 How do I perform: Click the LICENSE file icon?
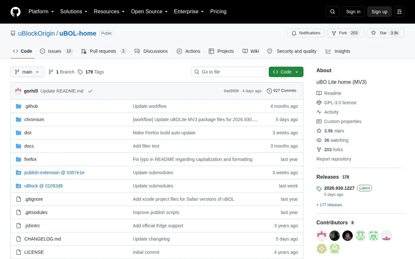pyautogui.click(x=18, y=252)
